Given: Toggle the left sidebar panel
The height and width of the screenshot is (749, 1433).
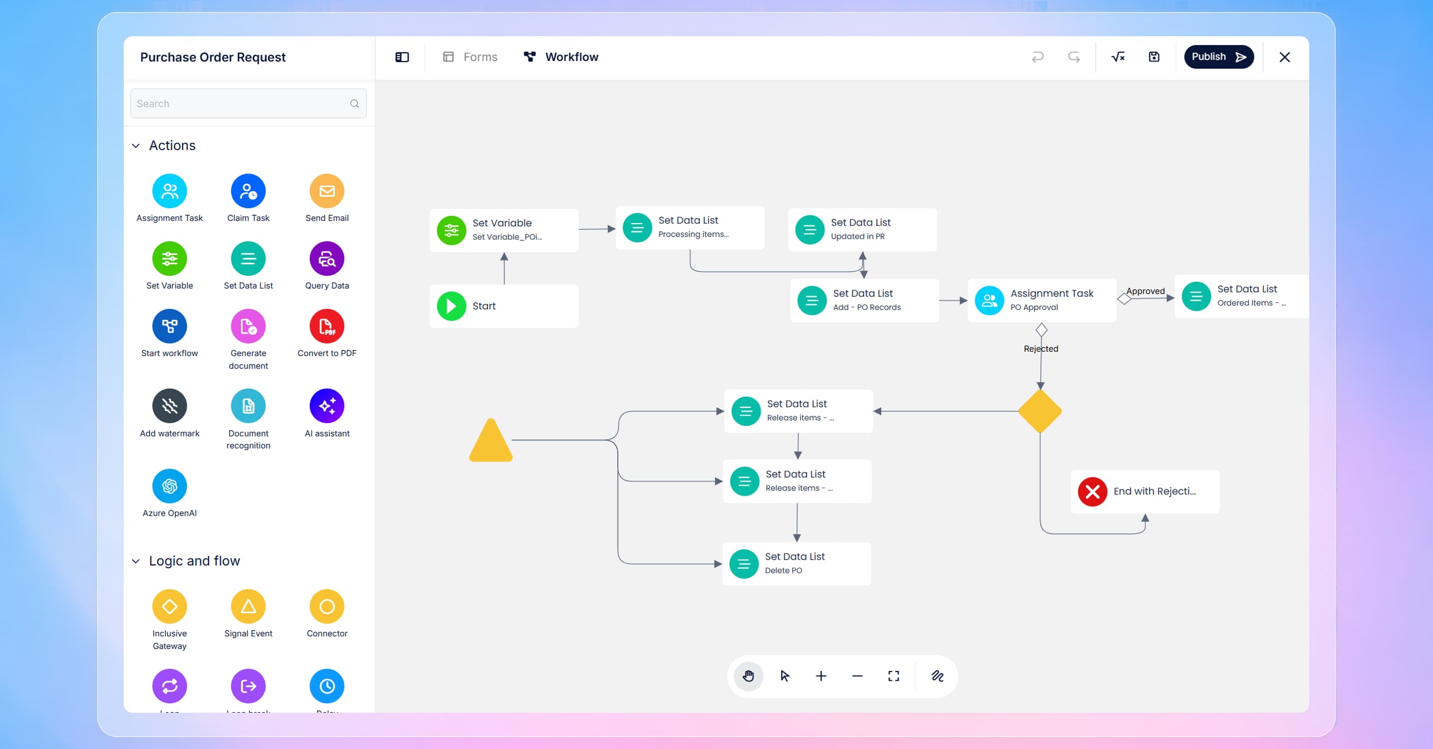Looking at the screenshot, I should click(402, 57).
